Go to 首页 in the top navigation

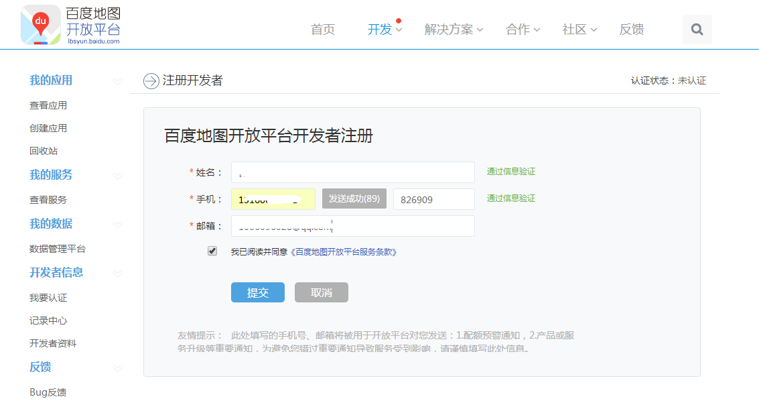323,30
